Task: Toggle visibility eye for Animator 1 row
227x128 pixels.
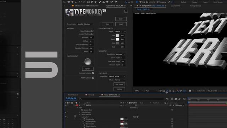Action: coord(66,117)
